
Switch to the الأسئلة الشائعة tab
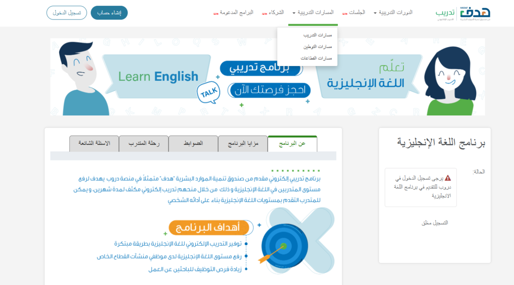94,143
